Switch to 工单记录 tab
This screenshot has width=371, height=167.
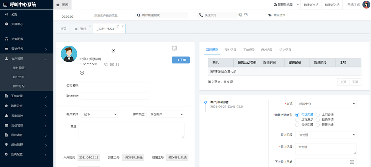(249, 50)
